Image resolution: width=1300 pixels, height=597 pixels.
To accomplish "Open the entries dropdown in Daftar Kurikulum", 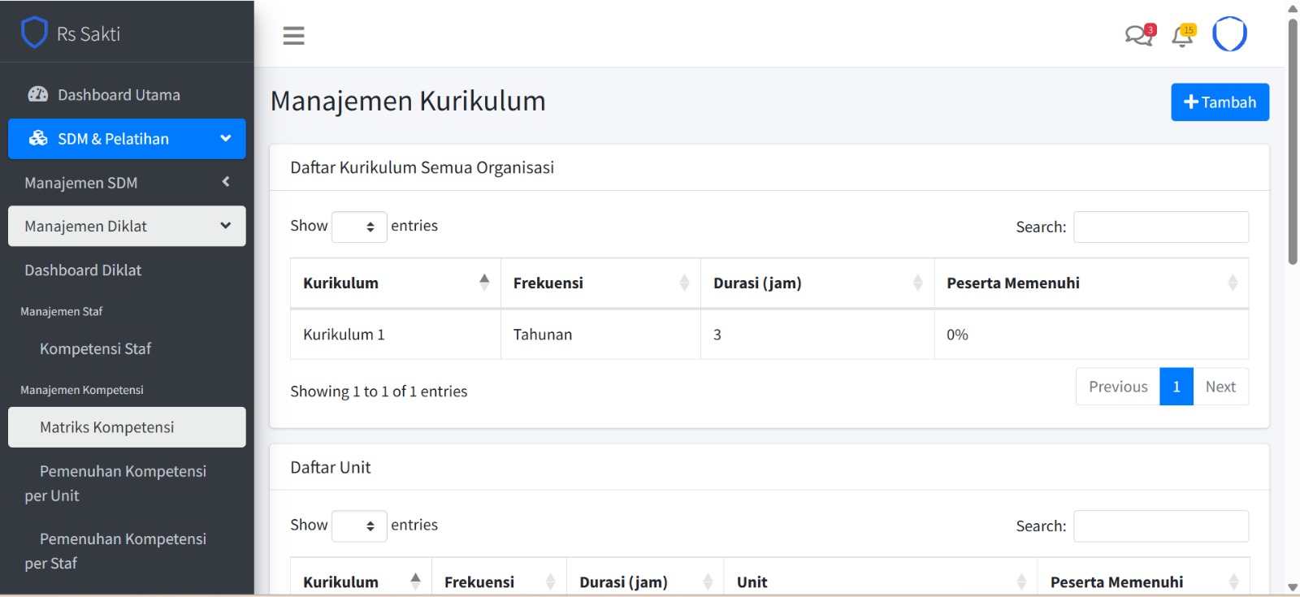I will click(359, 227).
